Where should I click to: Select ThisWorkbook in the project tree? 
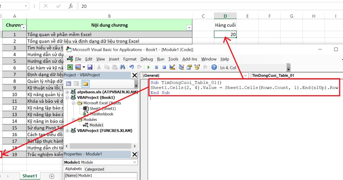click(x=101, y=114)
